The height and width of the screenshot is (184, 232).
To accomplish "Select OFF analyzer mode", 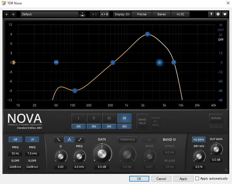I will tap(221, 40).
